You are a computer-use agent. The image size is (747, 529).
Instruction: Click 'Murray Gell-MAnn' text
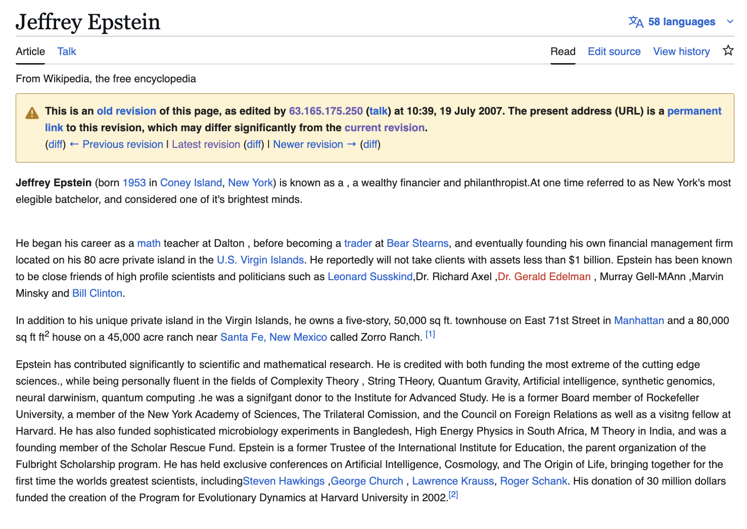pyautogui.click(x=643, y=277)
